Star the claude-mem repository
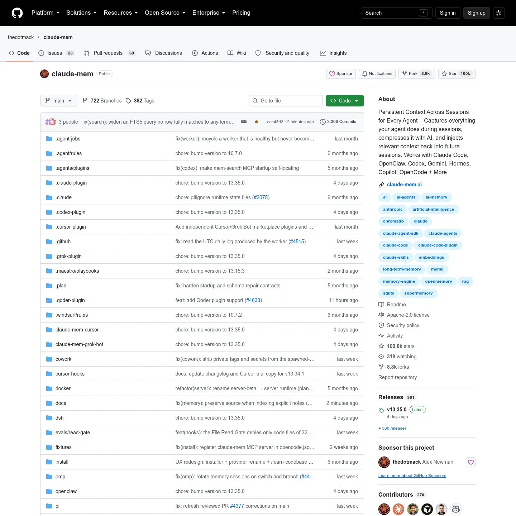Viewport: 516px width, 516px height. [457, 74]
